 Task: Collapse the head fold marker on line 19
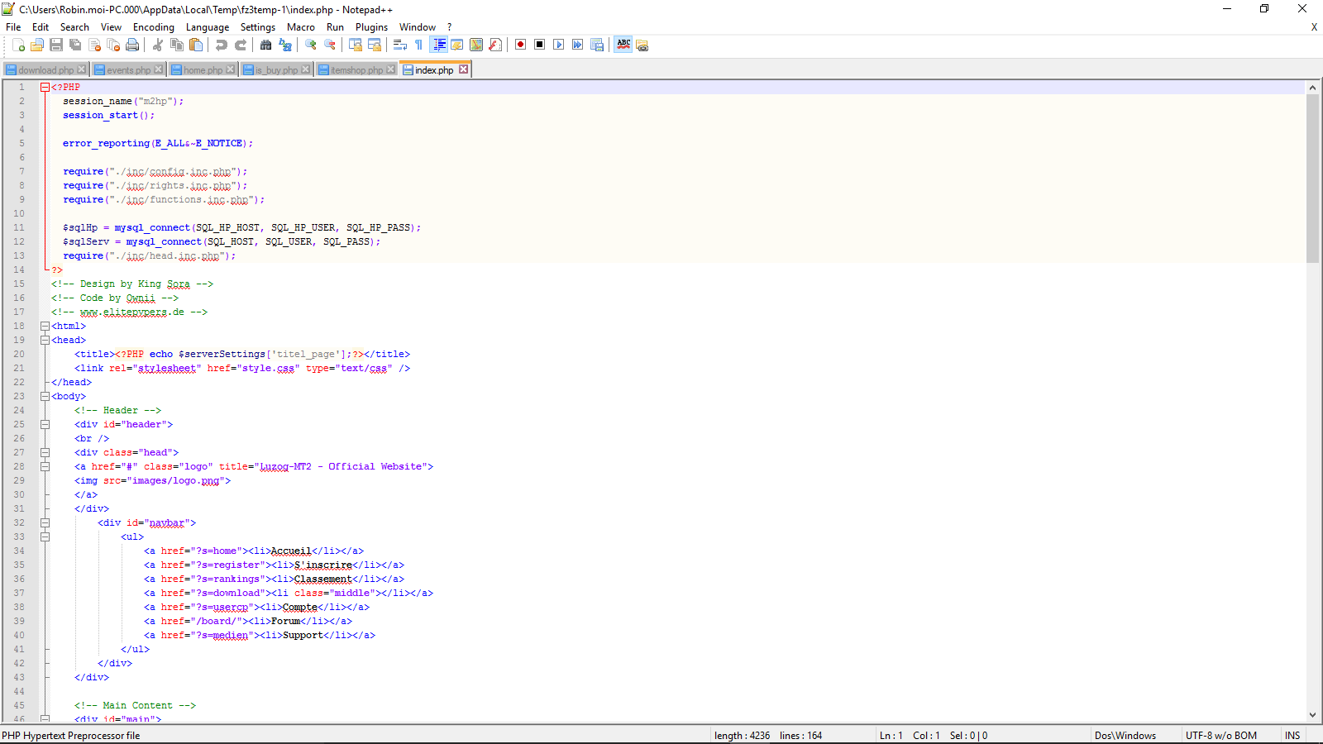[x=45, y=340]
